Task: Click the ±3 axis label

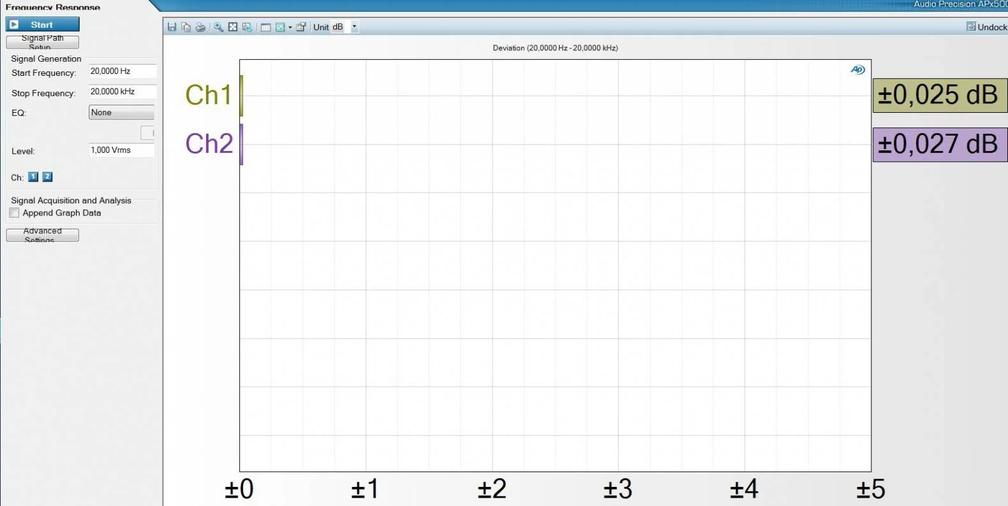Action: click(618, 489)
